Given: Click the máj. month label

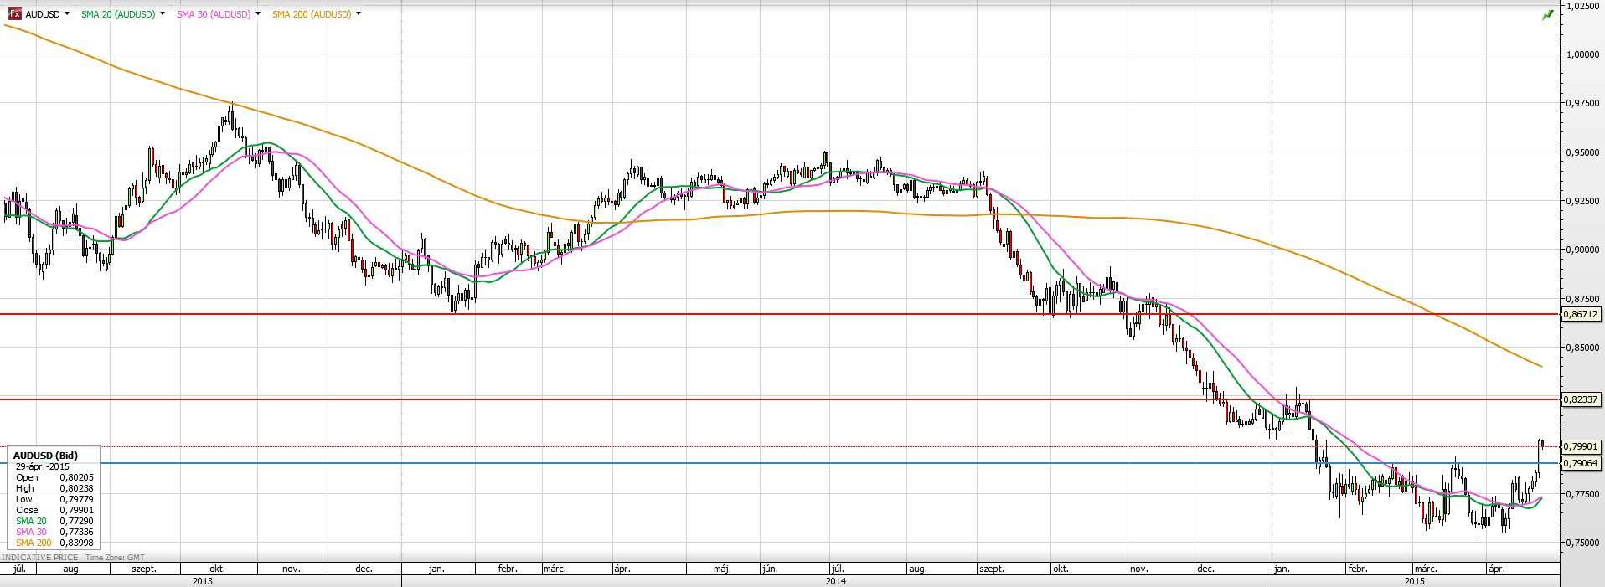Looking at the screenshot, I should (722, 569).
